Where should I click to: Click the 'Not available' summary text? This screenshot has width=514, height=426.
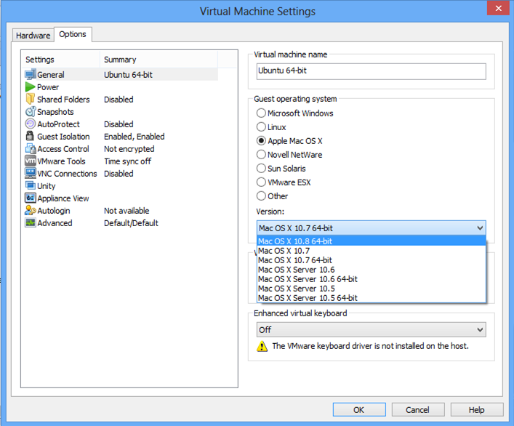[127, 211]
